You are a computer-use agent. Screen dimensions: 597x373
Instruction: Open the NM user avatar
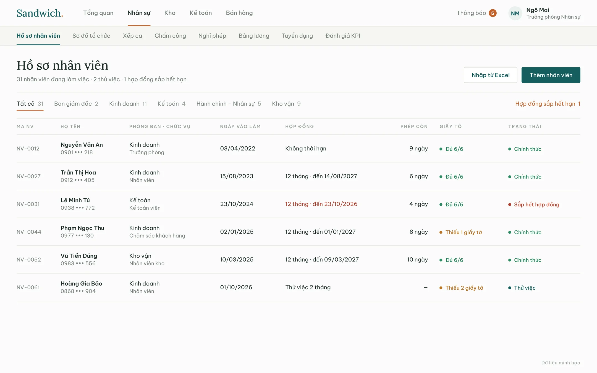tap(515, 13)
